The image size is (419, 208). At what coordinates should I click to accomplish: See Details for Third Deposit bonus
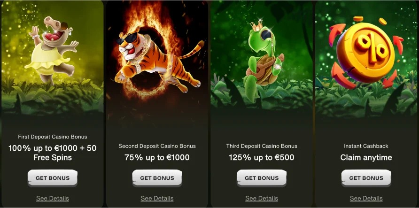(262, 199)
